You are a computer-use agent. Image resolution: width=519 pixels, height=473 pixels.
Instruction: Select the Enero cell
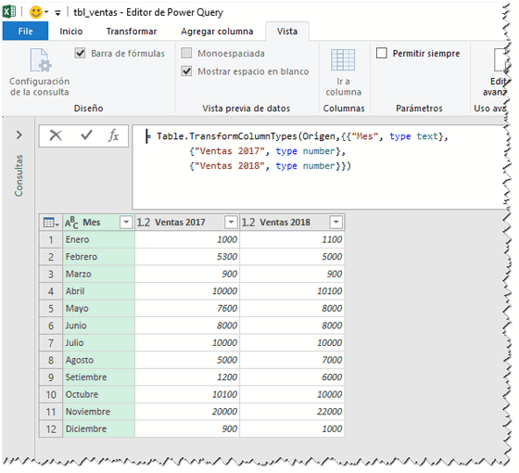98,239
